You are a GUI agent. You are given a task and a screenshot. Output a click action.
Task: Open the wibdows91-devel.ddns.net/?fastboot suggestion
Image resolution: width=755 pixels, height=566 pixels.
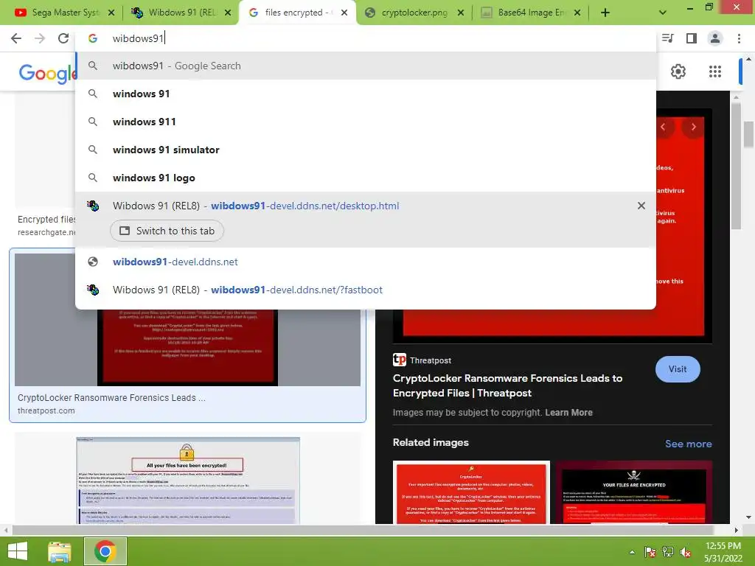click(366, 290)
